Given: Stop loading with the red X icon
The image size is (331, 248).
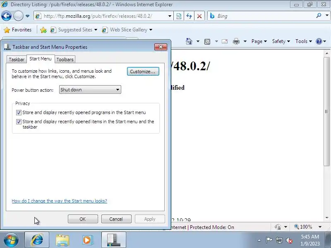Looking at the screenshot, I should click(199, 16).
